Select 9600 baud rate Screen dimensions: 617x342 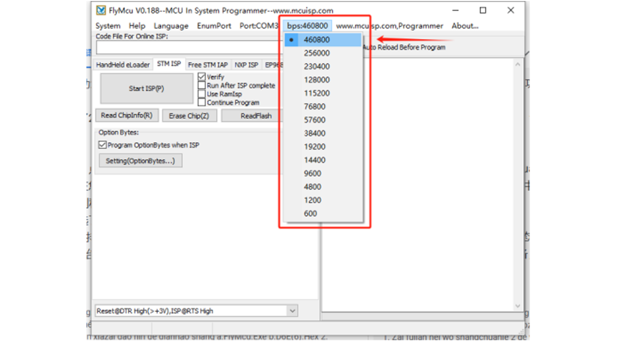click(x=323, y=173)
